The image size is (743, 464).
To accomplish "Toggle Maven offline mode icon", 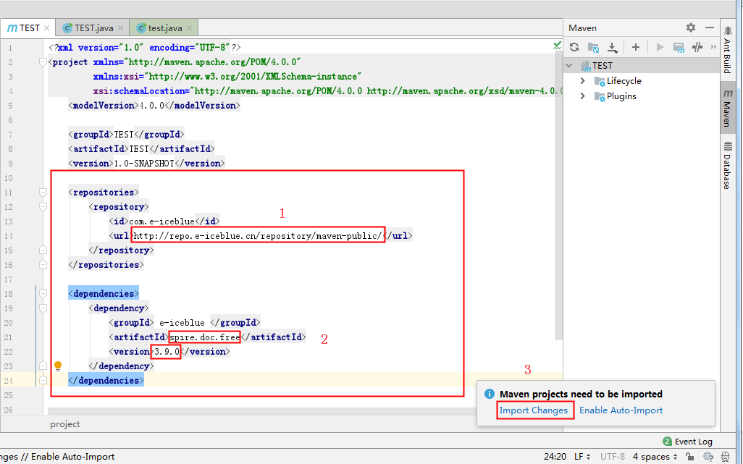I will pyautogui.click(x=697, y=47).
